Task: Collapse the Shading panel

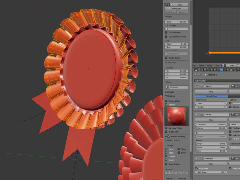Action: pyautogui.click(x=166, y=96)
